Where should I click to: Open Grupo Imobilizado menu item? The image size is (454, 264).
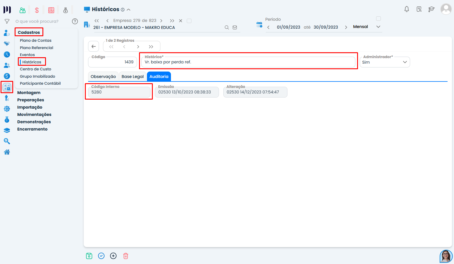click(37, 76)
